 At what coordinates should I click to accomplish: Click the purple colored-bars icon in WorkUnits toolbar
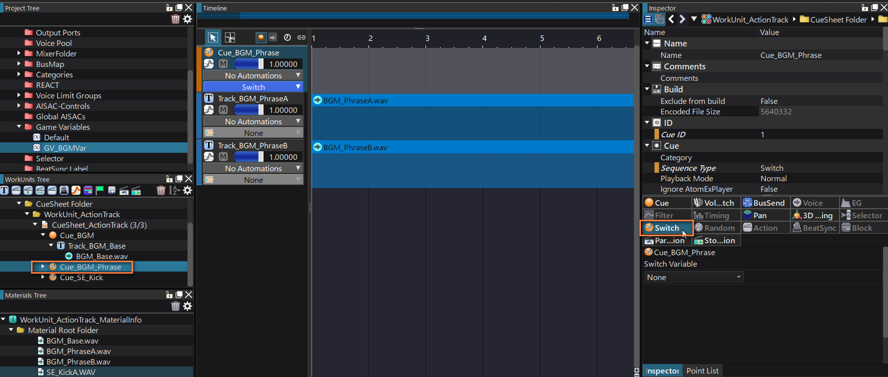point(88,190)
